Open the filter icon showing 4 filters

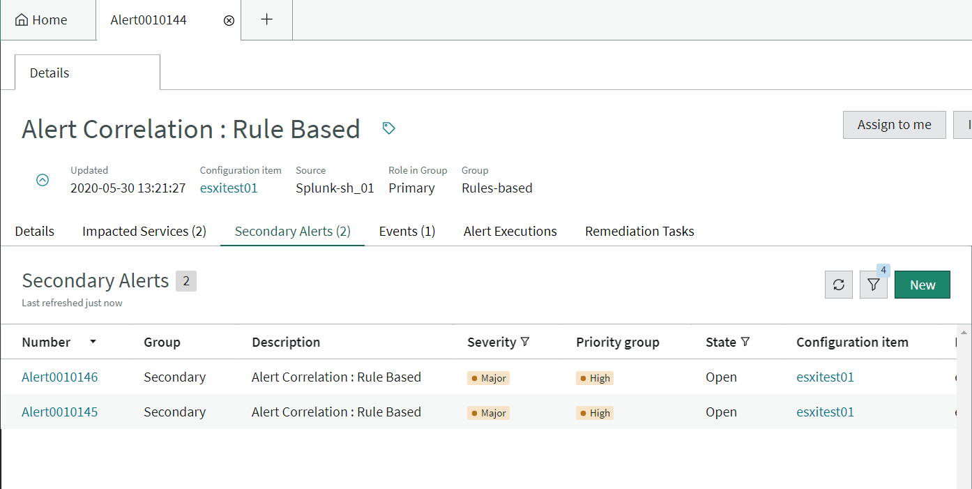point(873,285)
